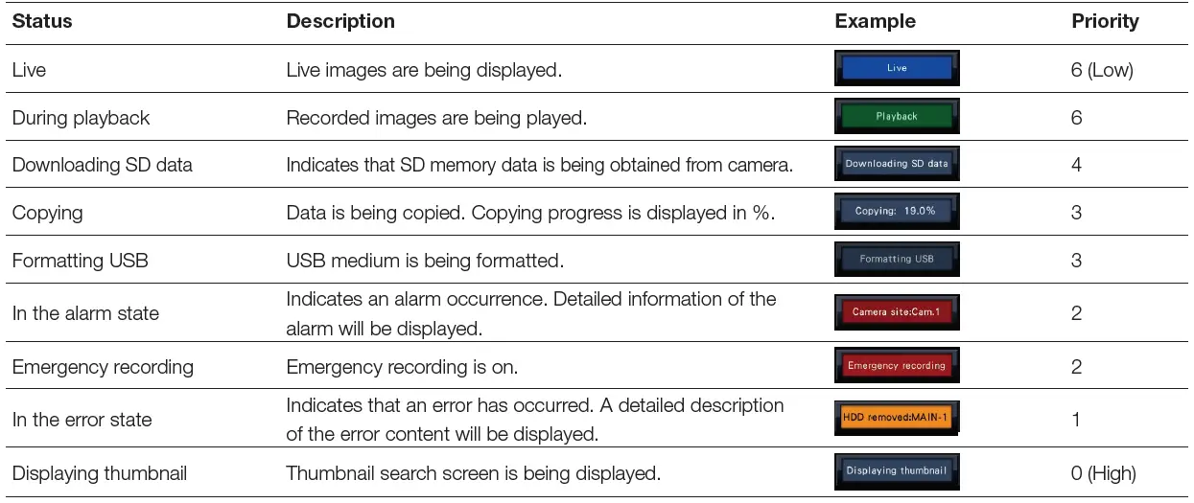This screenshot has height=503, width=1194.
Task: Click the "In the alarm state" status label
Action: click(x=85, y=313)
